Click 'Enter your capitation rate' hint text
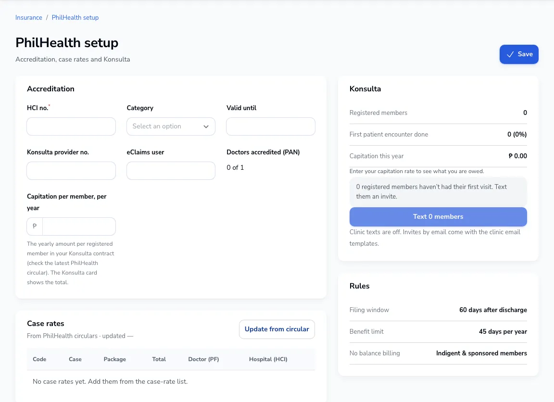This screenshot has height=402, width=554. click(416, 171)
